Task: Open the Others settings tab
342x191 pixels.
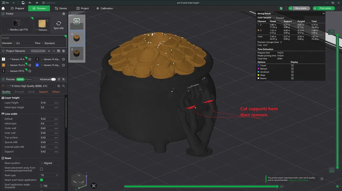Action: (x=56, y=92)
